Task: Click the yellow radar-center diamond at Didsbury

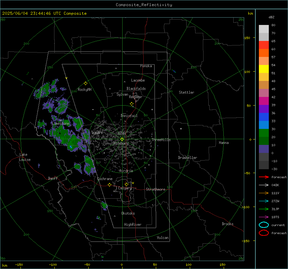Action: (122, 139)
